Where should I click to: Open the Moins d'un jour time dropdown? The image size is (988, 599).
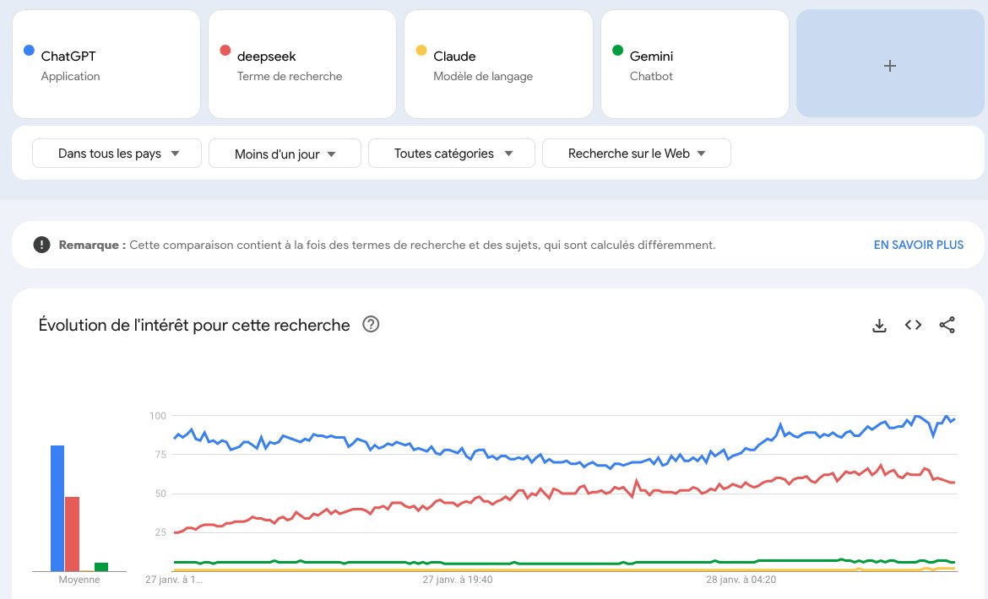285,154
